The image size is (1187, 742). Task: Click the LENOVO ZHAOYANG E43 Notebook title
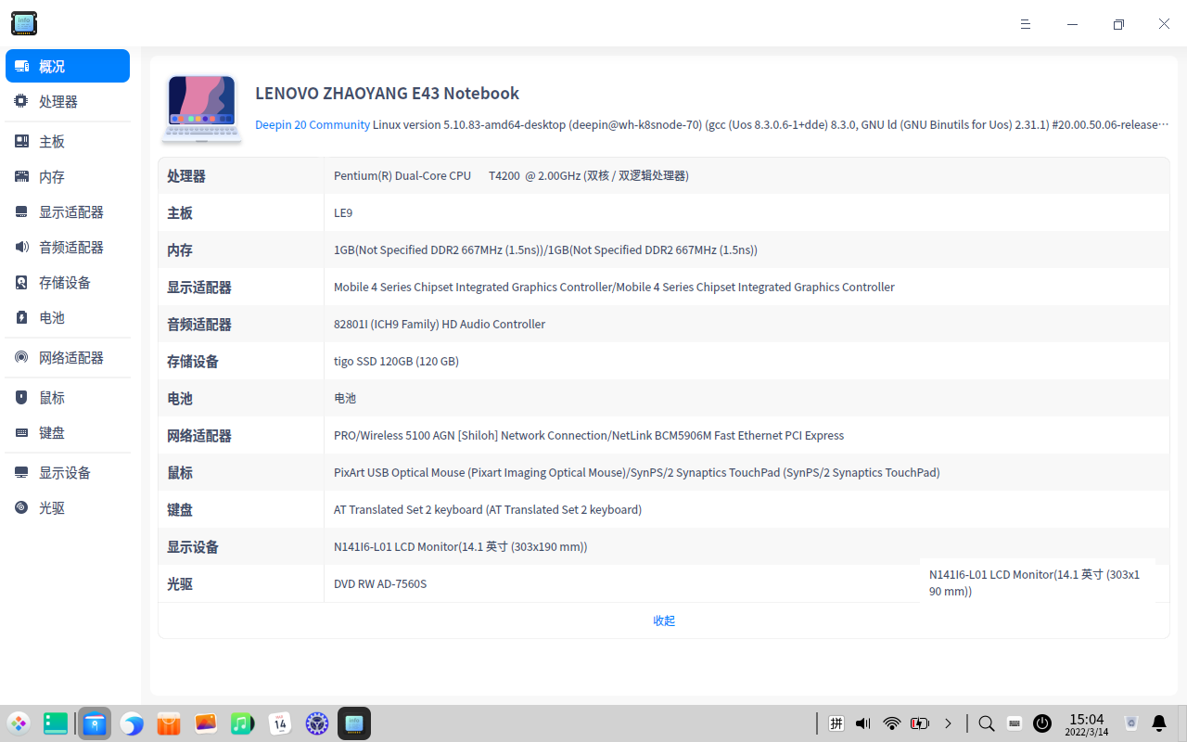(387, 93)
